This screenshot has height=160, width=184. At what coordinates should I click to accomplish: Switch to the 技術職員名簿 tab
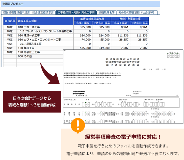tap(107, 13)
